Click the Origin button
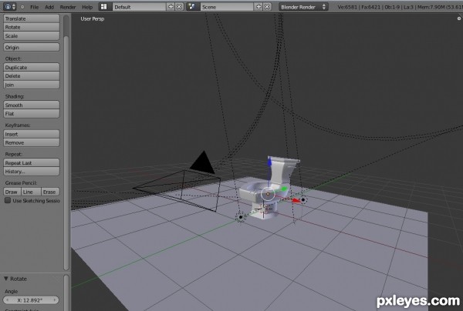Image resolution: width=463 pixels, height=311 pixels. click(32, 47)
